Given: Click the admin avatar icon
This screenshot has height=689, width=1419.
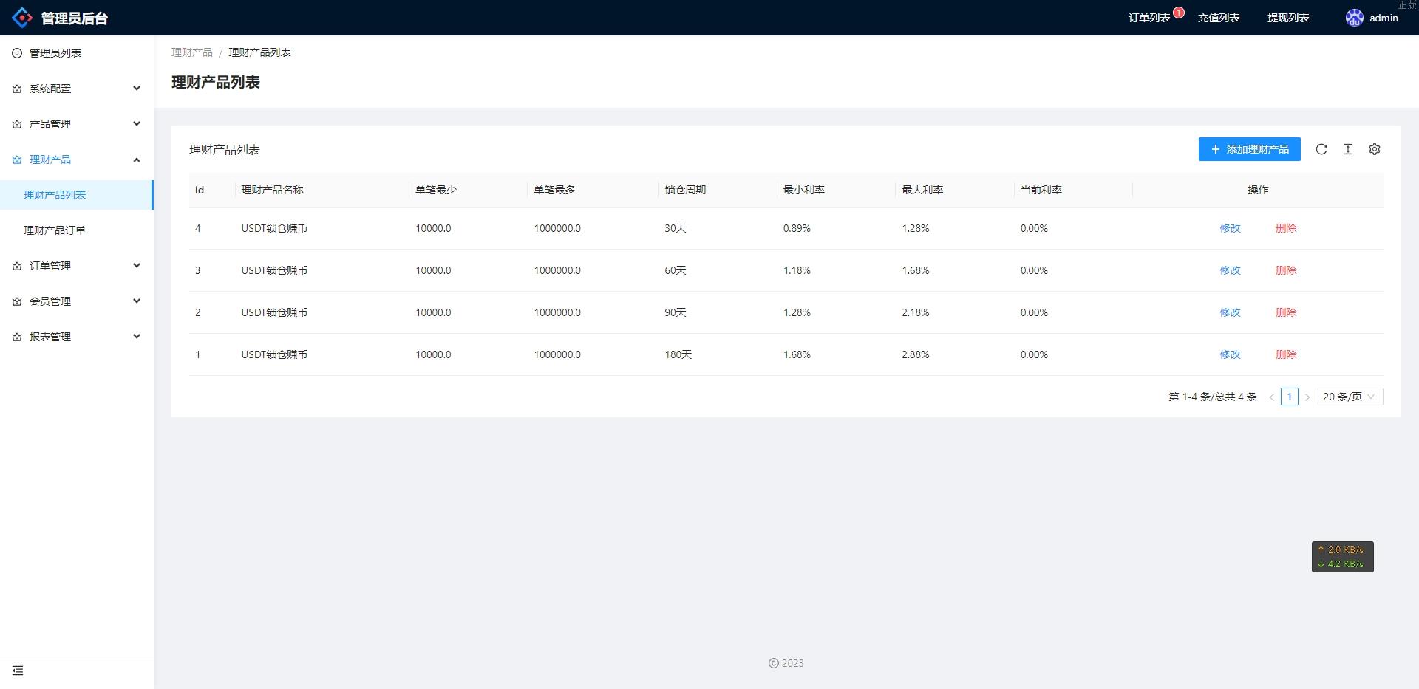Looking at the screenshot, I should [1354, 18].
